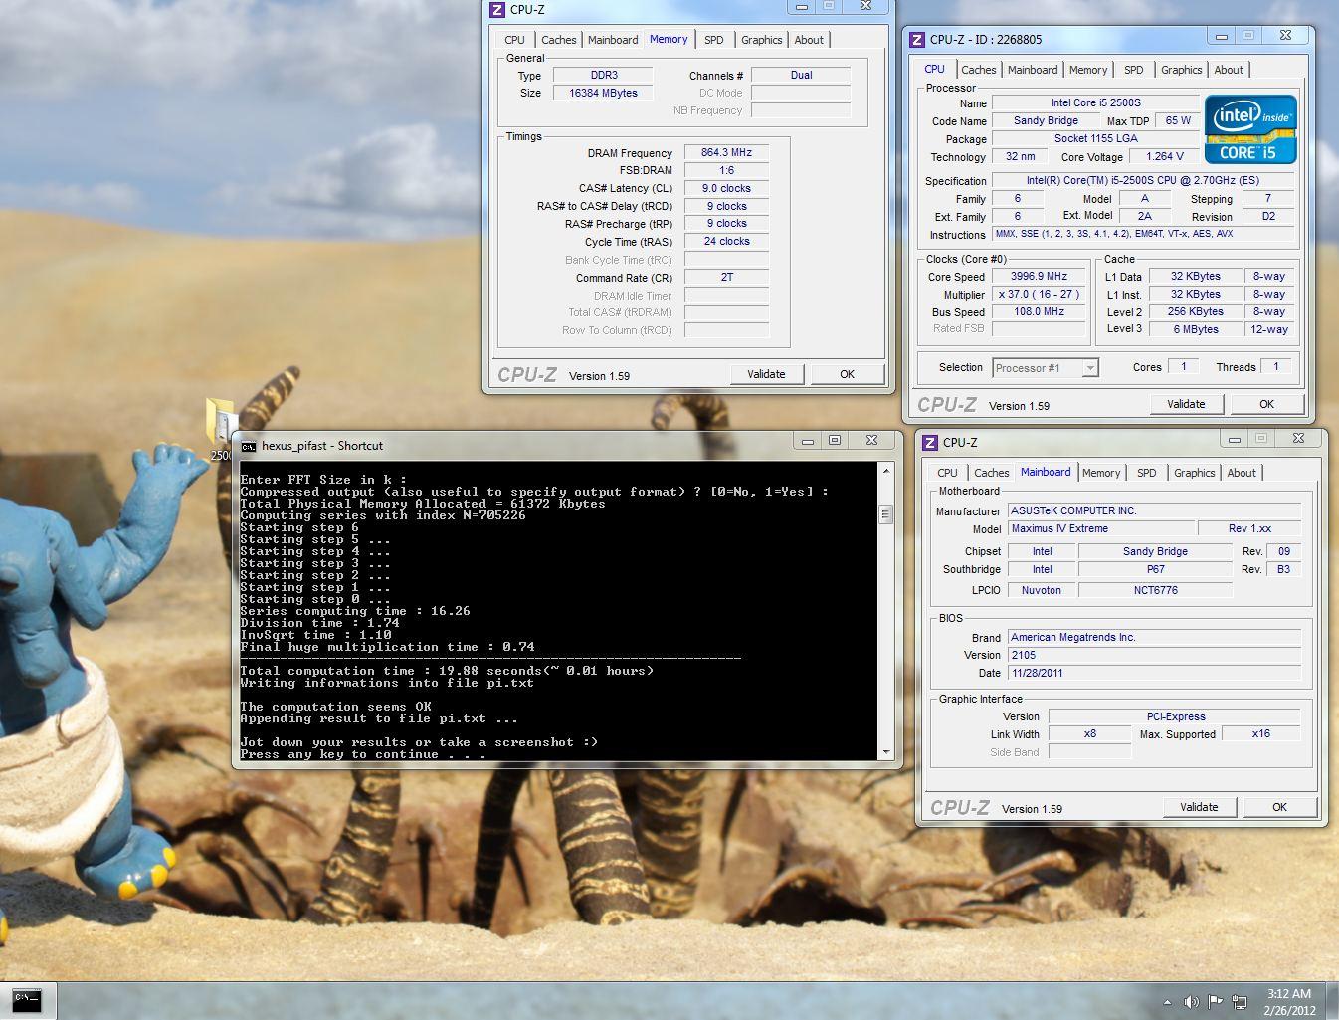Click the DDR3 memory type value
Screen dimensions: 1339x1020
[603, 75]
